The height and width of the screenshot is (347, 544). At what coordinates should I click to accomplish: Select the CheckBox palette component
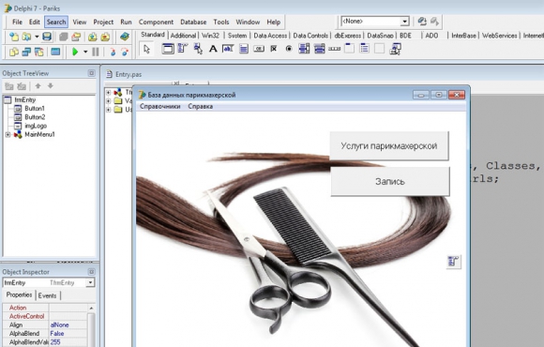tap(274, 49)
